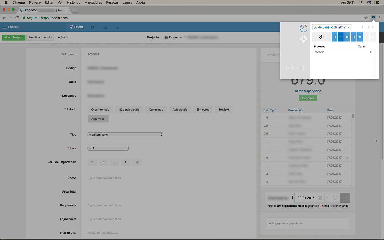Set Estado to Em curso

click(203, 109)
